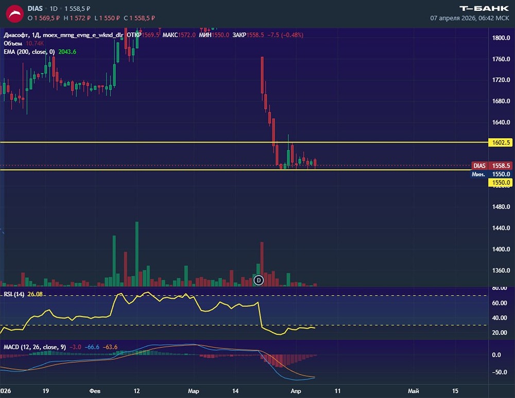Click the yellow 1602.5 price level label
Viewport: 515px width, 398px height.
tap(501, 142)
